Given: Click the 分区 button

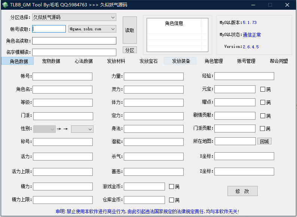Looking at the screenshot, I should pyautogui.click(x=129, y=50).
